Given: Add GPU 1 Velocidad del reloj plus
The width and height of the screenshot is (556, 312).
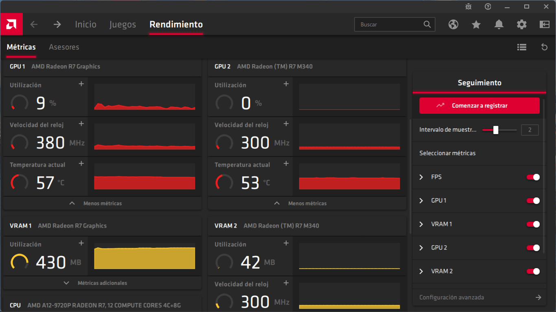Looking at the screenshot, I should pyautogui.click(x=81, y=123).
